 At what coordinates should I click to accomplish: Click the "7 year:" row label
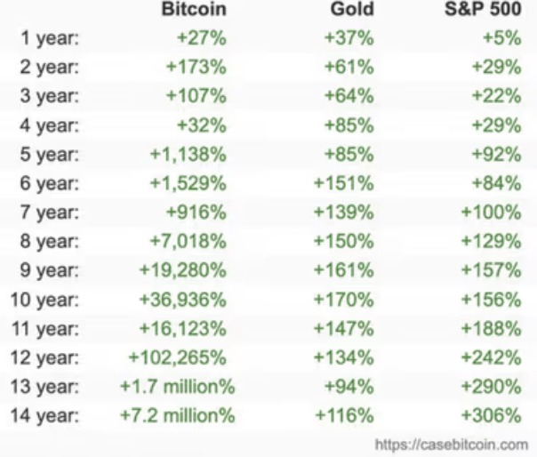tap(49, 212)
